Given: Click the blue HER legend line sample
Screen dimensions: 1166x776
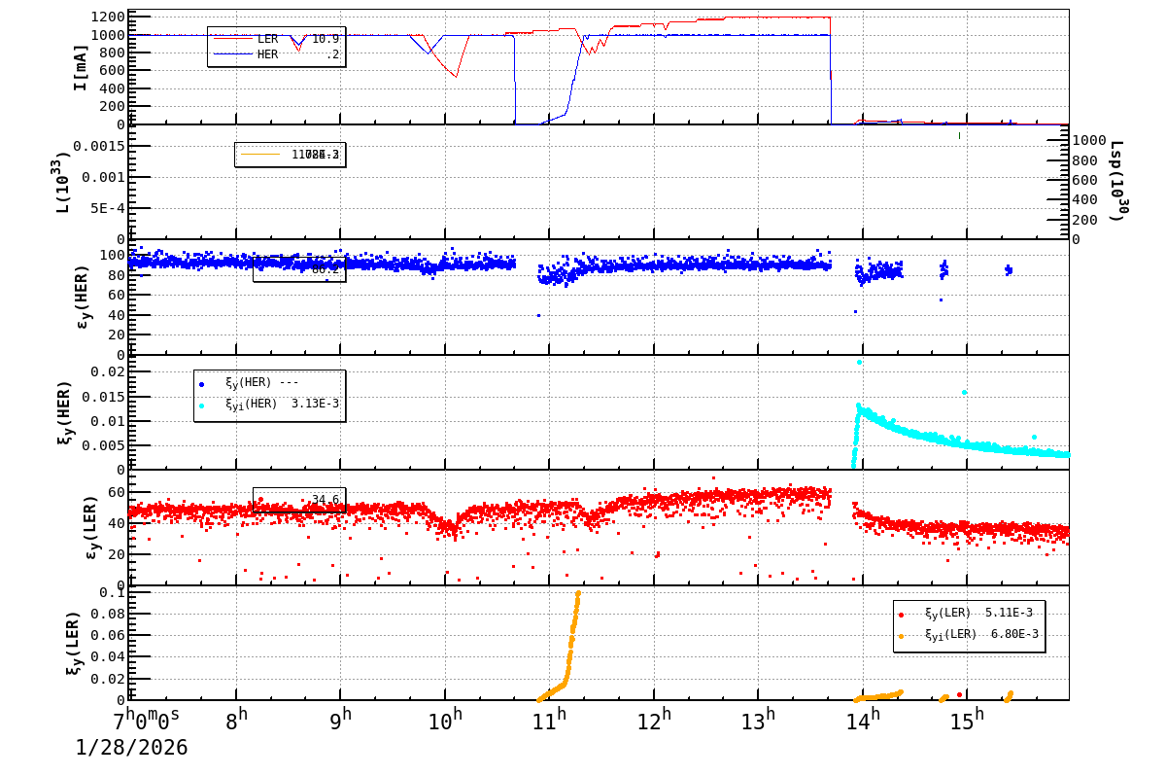Looking at the screenshot, I should pos(233,54).
